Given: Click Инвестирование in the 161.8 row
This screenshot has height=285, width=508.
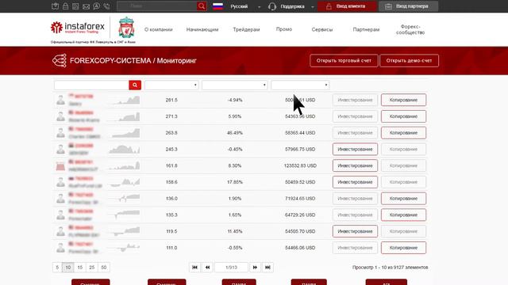Looking at the screenshot, I should [355, 165].
